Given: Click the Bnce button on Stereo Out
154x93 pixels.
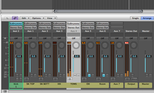Looking at the screenshot, I should tap(134, 79).
